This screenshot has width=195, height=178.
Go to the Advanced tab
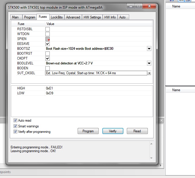tap(73, 17)
